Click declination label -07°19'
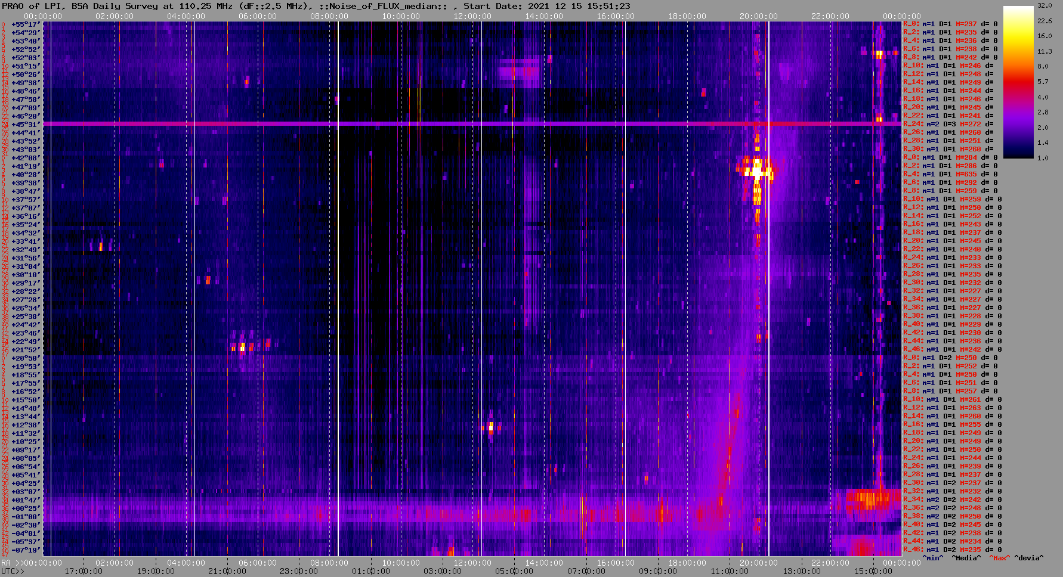1063x577 pixels. 26,550
